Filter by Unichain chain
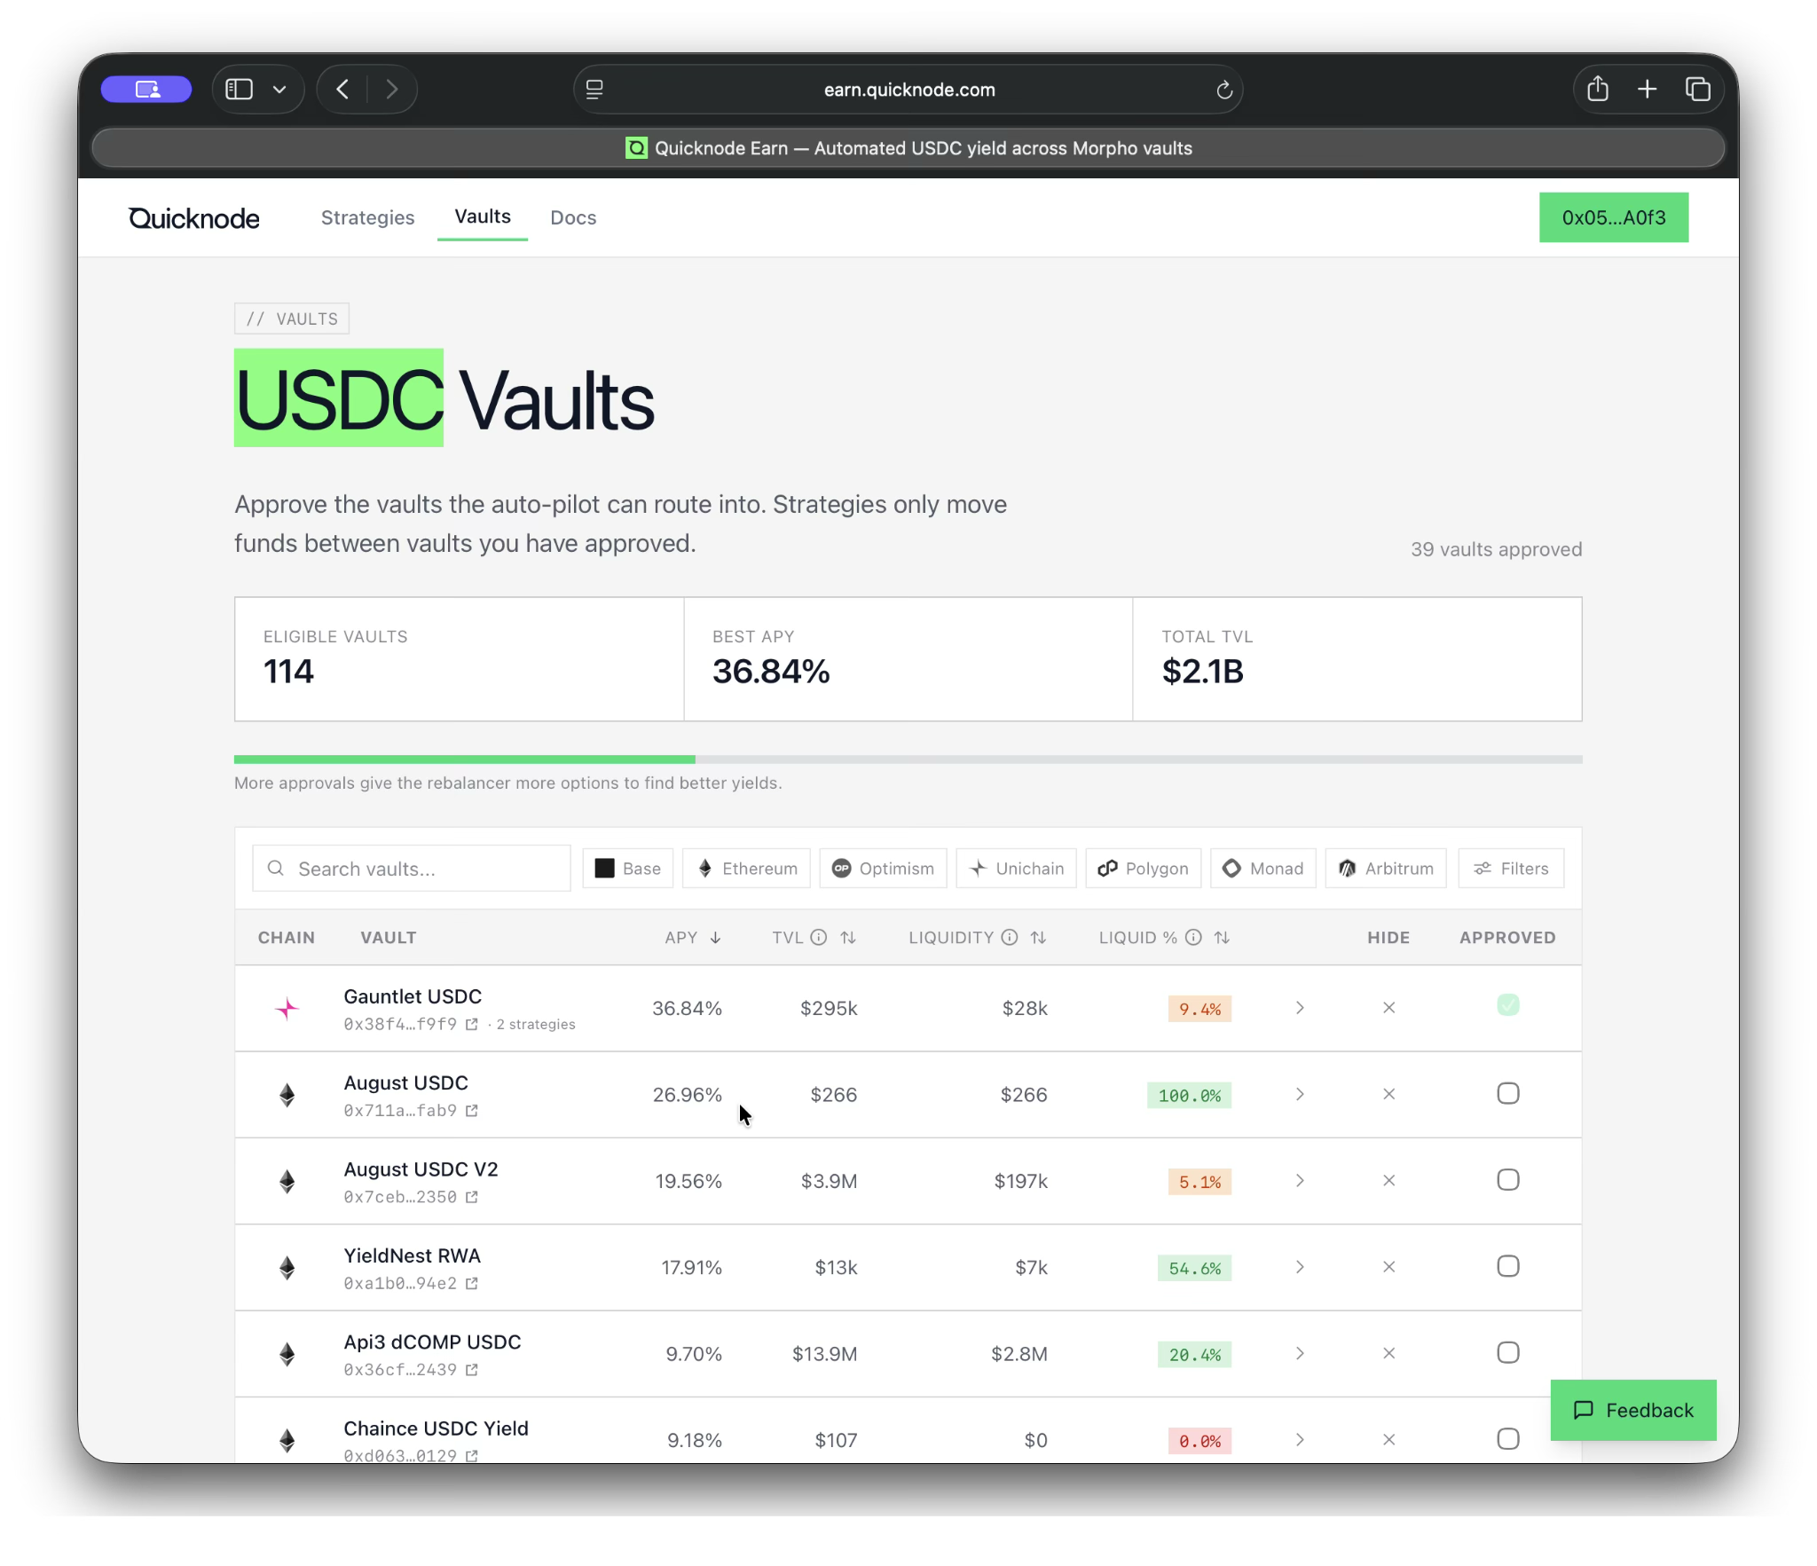The width and height of the screenshot is (1817, 1566). click(x=1016, y=869)
